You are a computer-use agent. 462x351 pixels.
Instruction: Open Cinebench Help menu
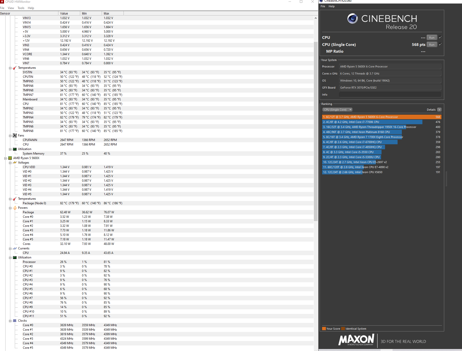(332, 6)
